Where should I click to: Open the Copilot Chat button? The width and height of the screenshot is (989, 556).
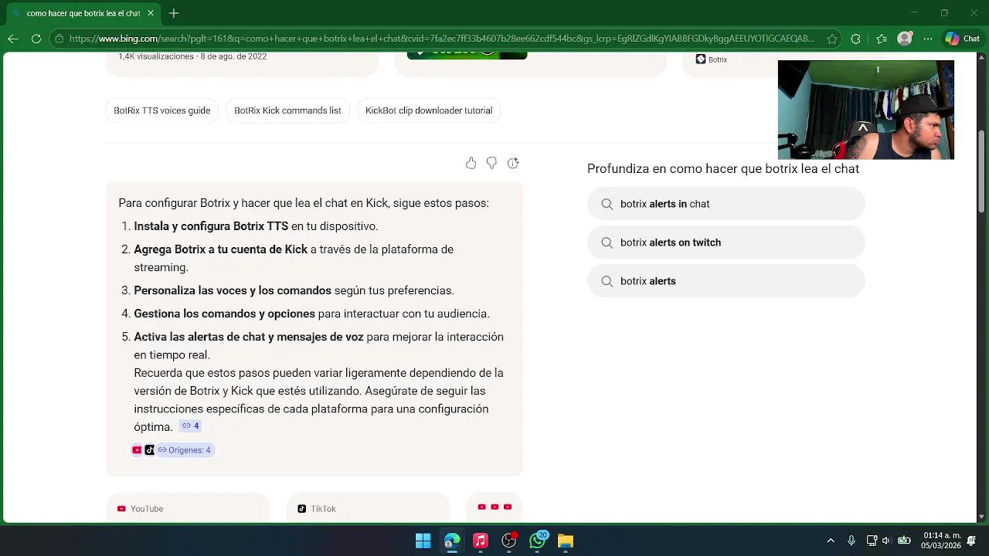coord(963,39)
